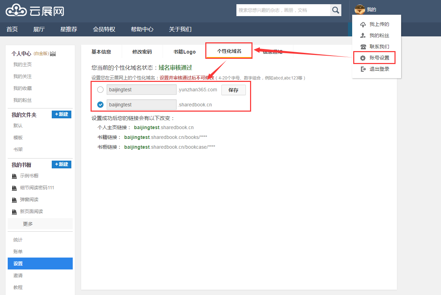The height and width of the screenshot is (295, 441).
Task: Select the yunzhan365.com domain radio button
Action: point(100,90)
